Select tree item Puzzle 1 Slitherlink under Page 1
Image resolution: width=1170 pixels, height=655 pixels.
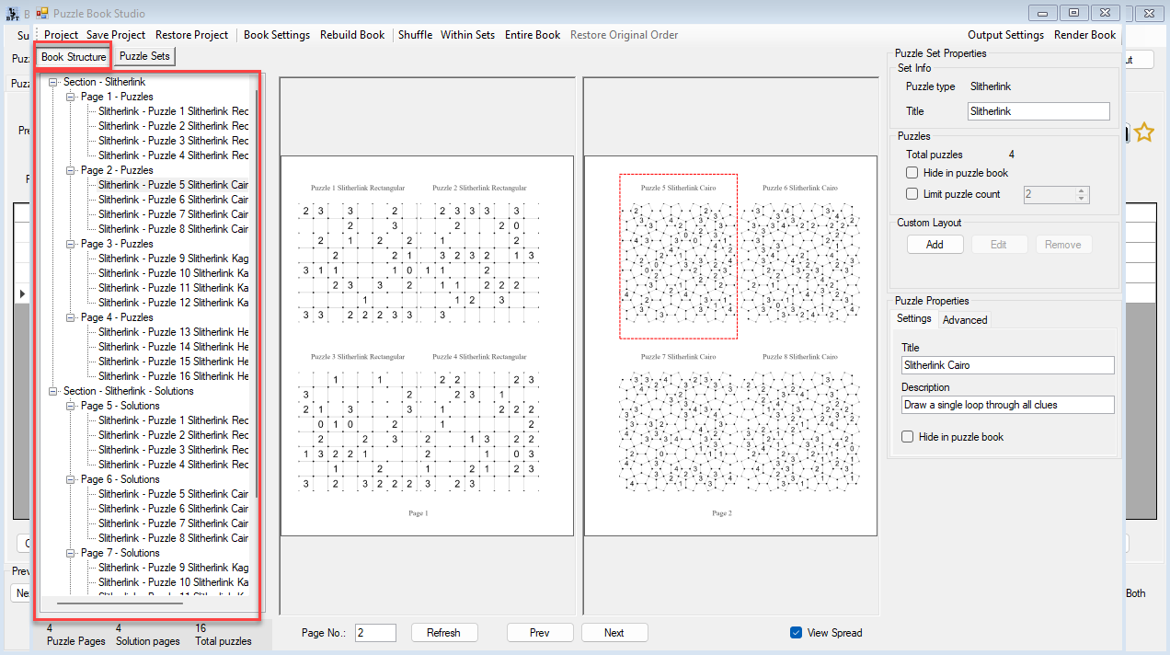(173, 111)
